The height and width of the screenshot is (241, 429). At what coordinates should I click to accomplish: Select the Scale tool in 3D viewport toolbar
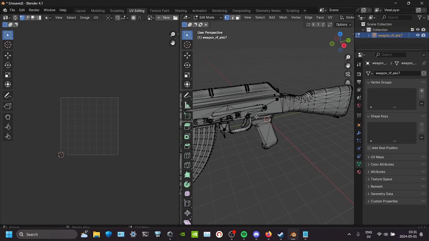click(x=187, y=75)
